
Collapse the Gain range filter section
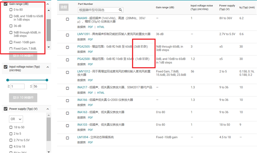[48, 4]
